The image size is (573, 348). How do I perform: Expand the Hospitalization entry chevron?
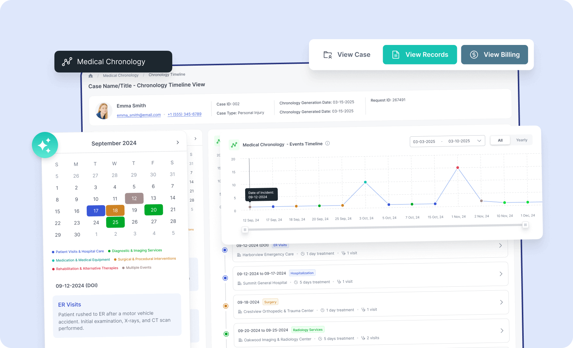[501, 274]
